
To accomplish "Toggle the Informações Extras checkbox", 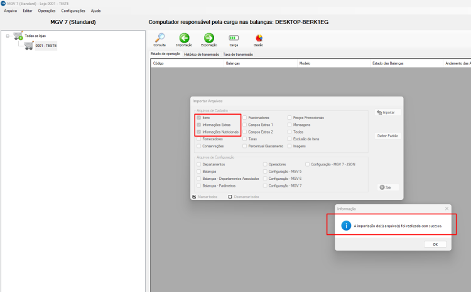I will 199,125.
